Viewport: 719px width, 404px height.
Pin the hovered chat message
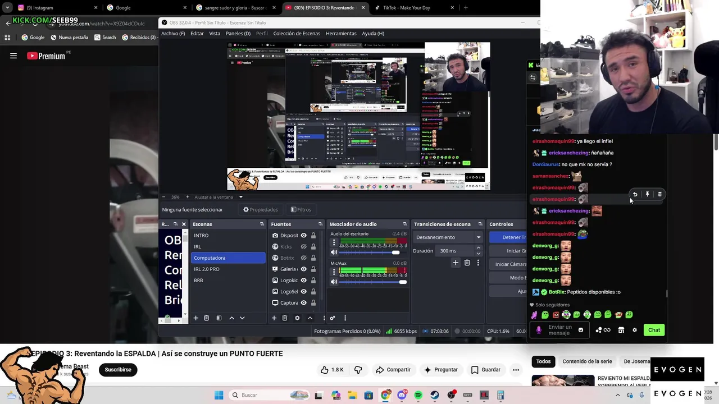[x=647, y=194]
